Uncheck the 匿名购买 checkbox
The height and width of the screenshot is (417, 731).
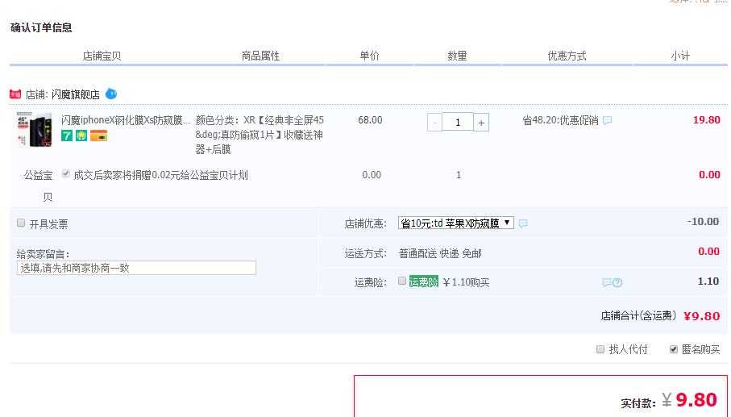(x=674, y=349)
